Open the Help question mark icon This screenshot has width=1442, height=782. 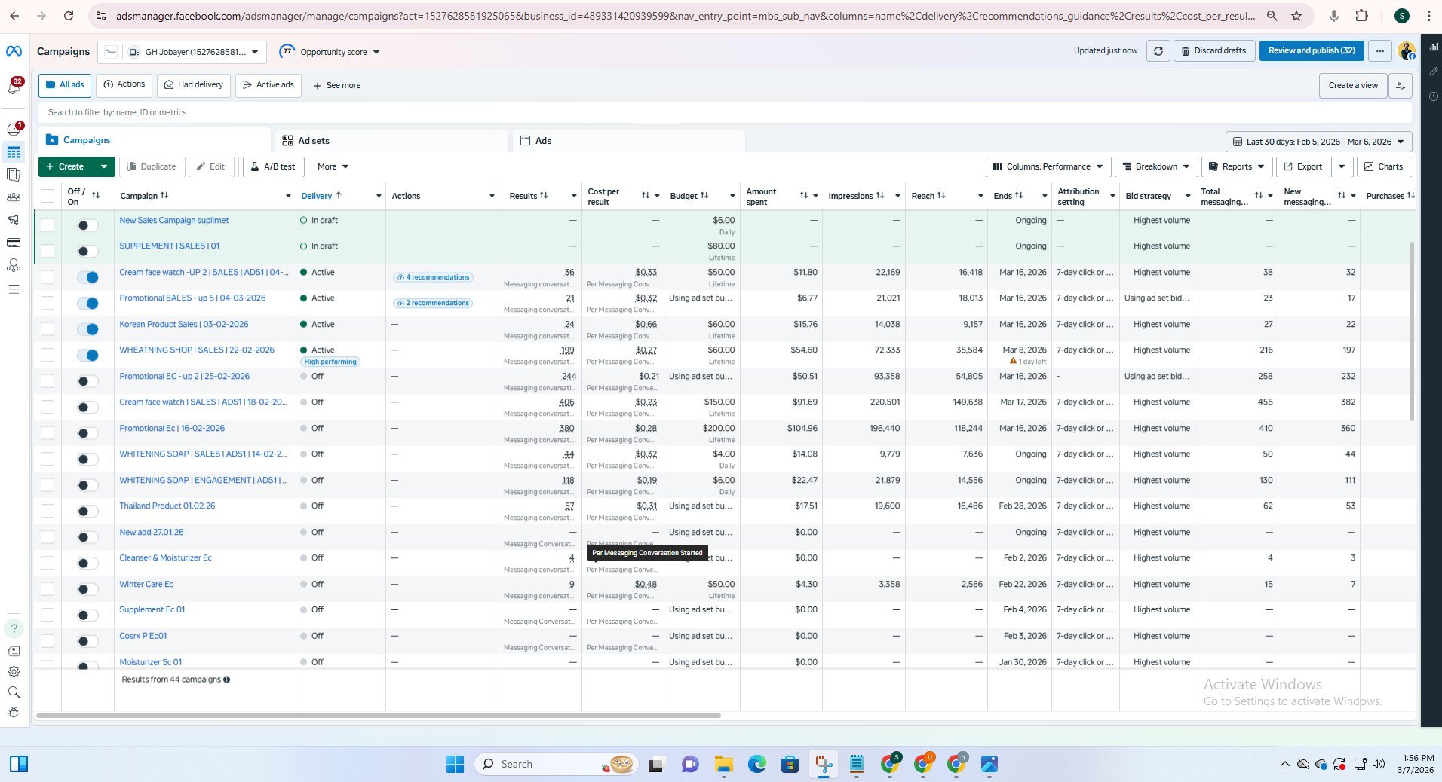pos(14,628)
